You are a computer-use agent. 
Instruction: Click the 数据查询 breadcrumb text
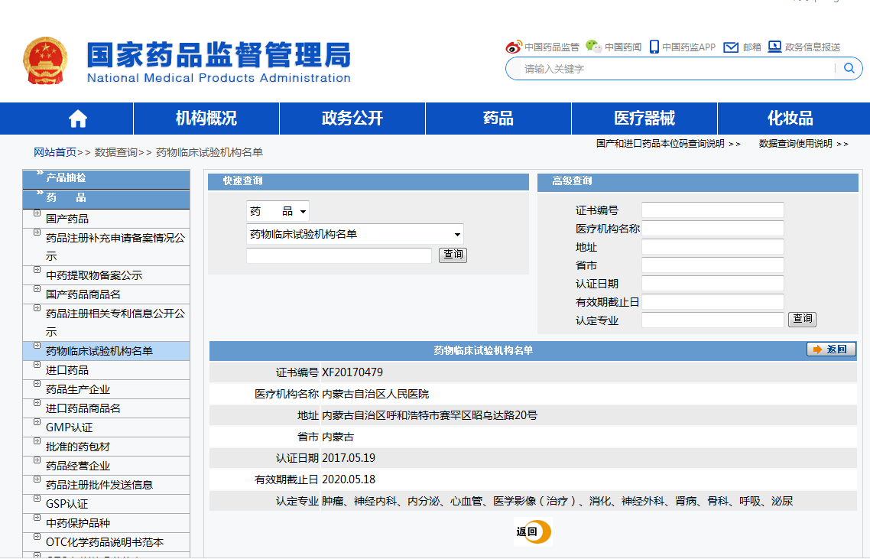click(115, 152)
